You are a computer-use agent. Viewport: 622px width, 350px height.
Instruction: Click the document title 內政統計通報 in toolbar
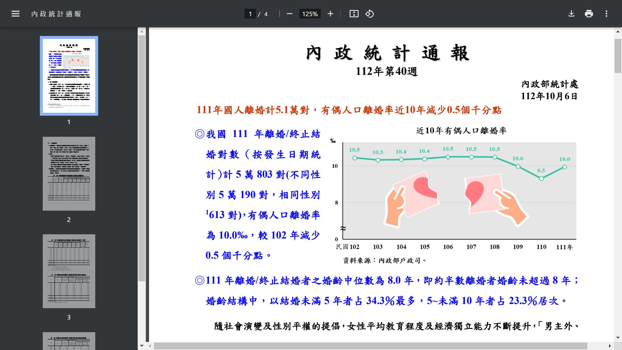[x=56, y=14]
